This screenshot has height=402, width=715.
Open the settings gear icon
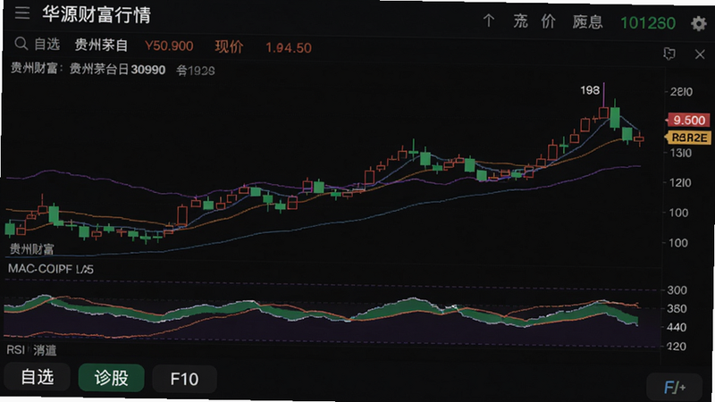[699, 23]
